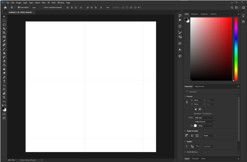The height and width of the screenshot is (162, 247).
Task: Click the canvas Width input field
Action: point(197,100)
